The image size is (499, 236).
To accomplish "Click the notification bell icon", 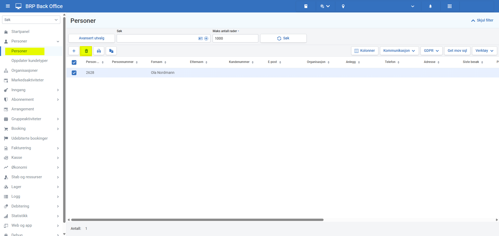I will (430, 6).
